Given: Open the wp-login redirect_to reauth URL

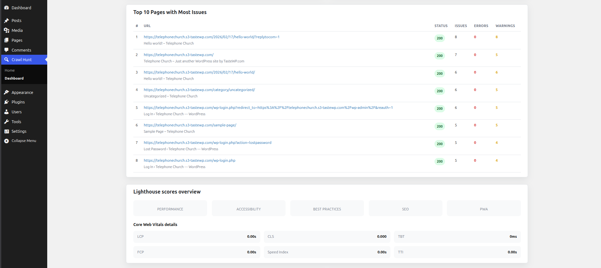Looking at the screenshot, I should [x=268, y=108].
